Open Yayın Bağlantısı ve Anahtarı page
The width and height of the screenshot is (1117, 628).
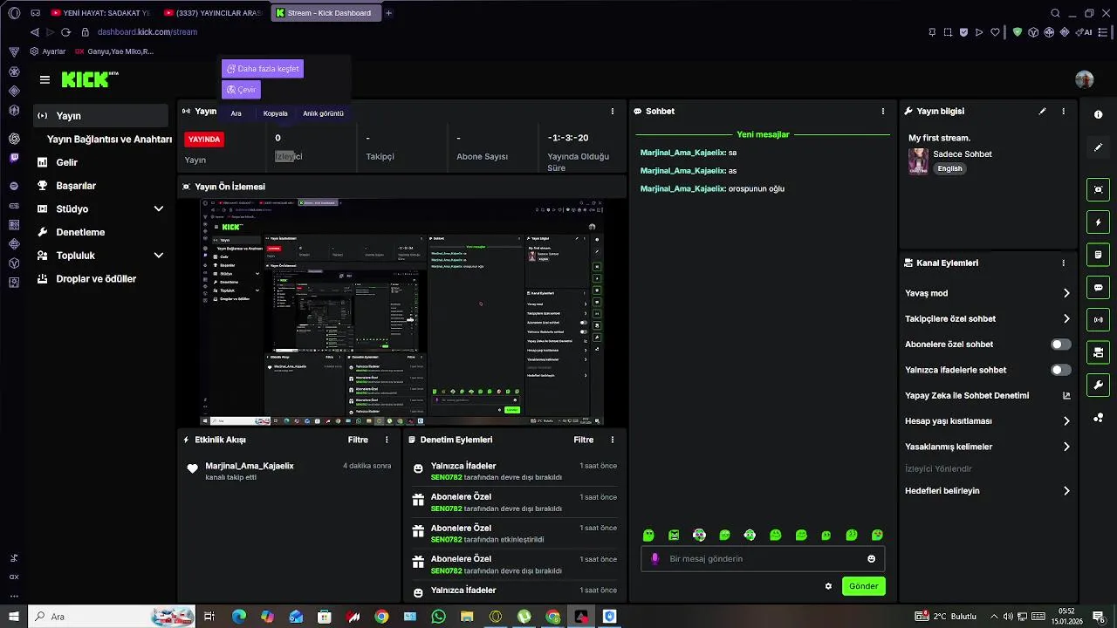[x=109, y=140]
